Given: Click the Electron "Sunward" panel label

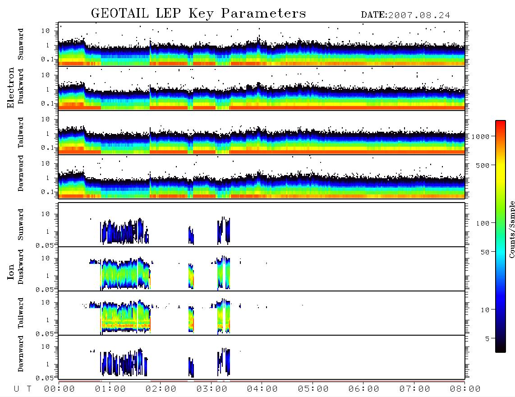Looking at the screenshot, I should point(21,44).
